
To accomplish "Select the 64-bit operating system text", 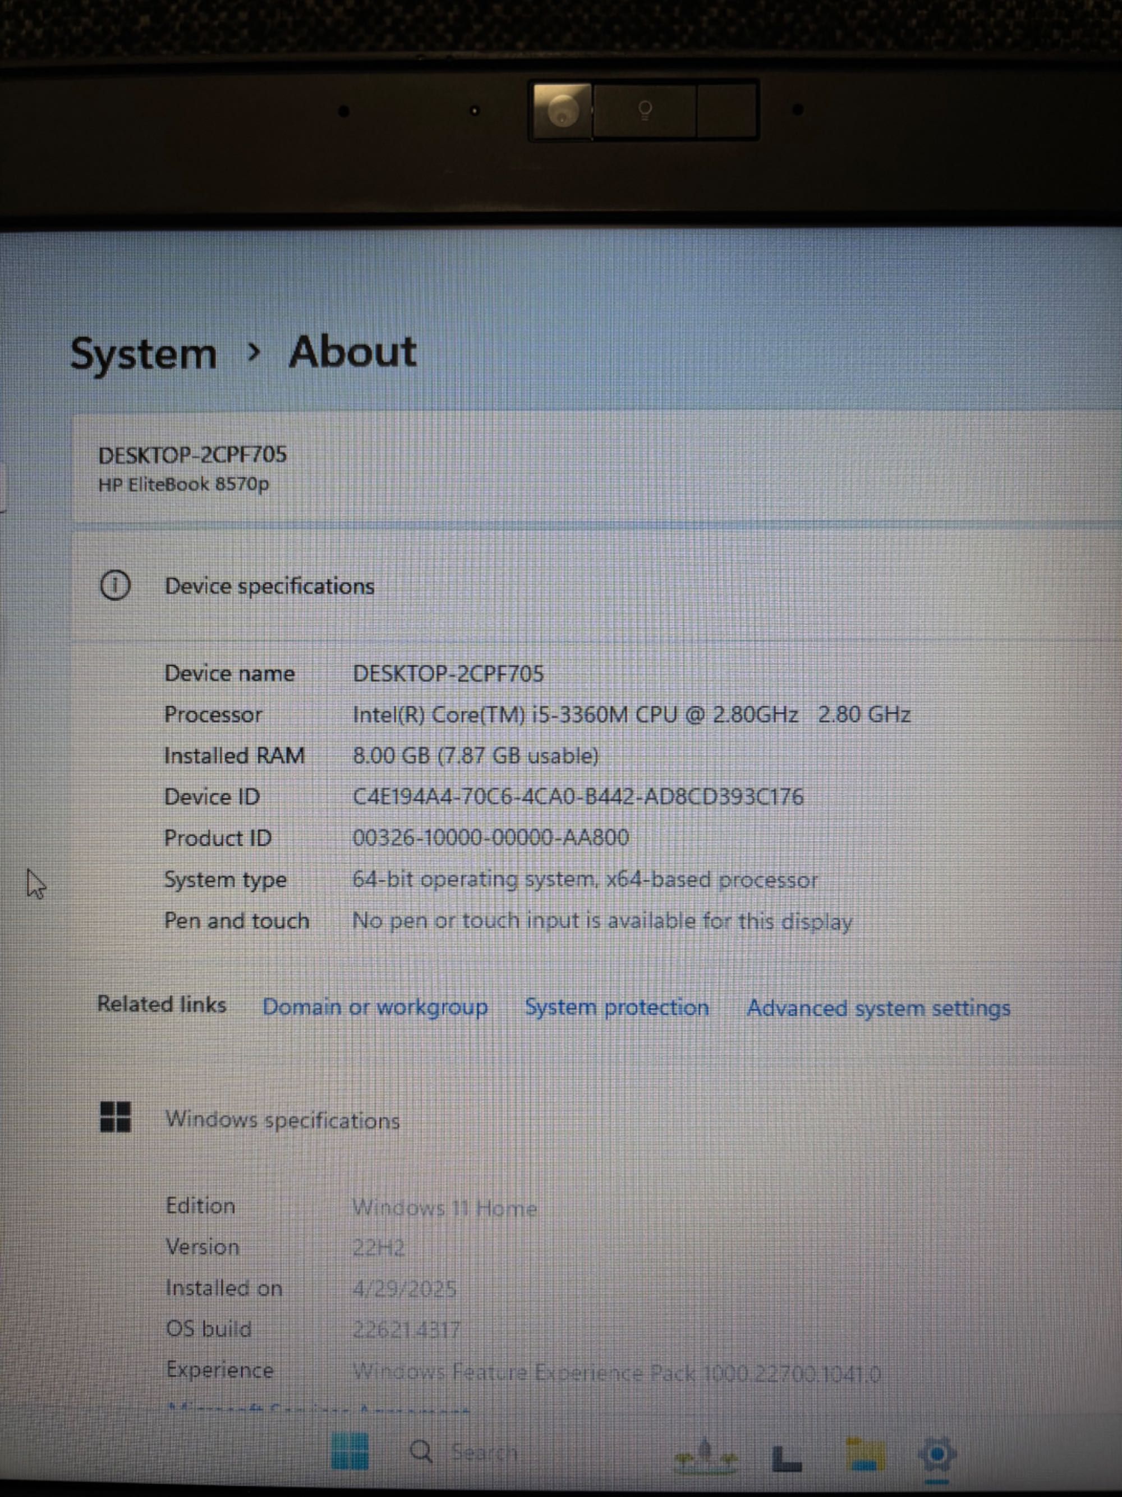I will coord(585,880).
